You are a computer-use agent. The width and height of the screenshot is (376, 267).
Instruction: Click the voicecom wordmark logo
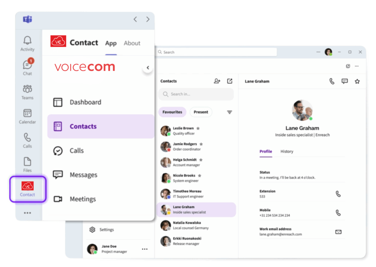85,67
